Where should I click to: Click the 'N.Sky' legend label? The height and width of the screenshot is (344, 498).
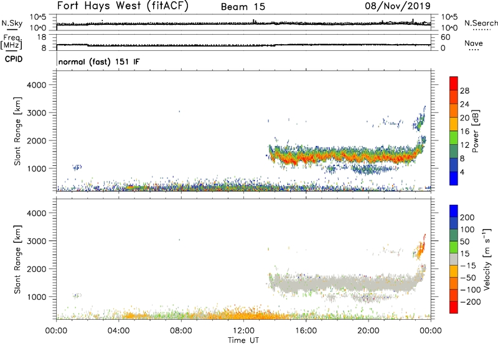pyautogui.click(x=12, y=23)
